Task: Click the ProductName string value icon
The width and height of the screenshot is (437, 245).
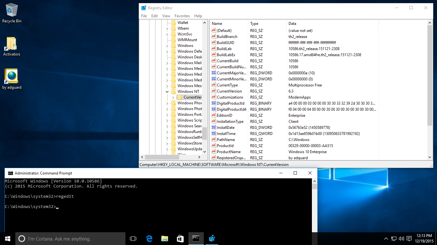Action: click(214, 152)
